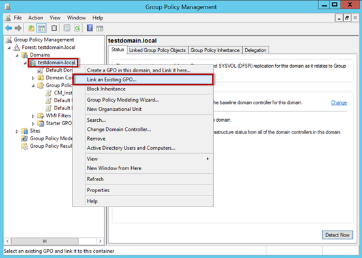Toggle the Show/Hide Console Tree icon

pos(42,28)
